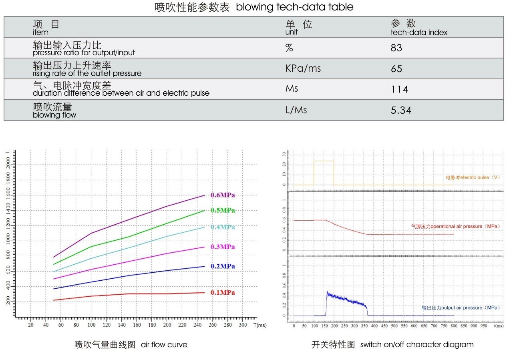Screen dimensions: 509x352
Task: Select the pressure ratio for output/input row
Action: pyautogui.click(x=83, y=48)
